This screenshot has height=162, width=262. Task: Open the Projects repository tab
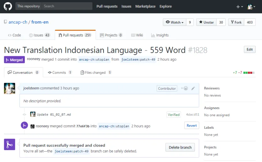pyautogui.click(x=111, y=35)
